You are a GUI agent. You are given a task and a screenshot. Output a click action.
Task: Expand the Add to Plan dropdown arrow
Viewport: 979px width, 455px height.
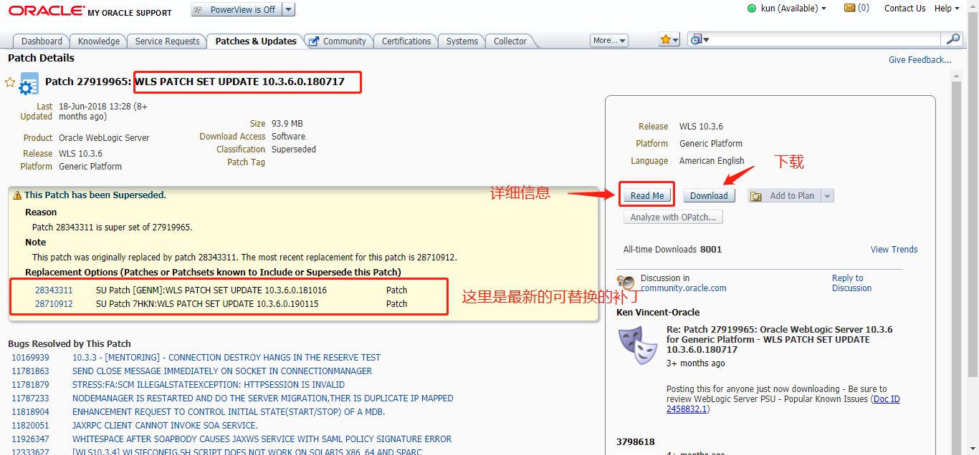click(827, 196)
